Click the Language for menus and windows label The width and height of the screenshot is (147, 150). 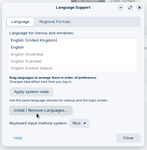click(x=42, y=33)
